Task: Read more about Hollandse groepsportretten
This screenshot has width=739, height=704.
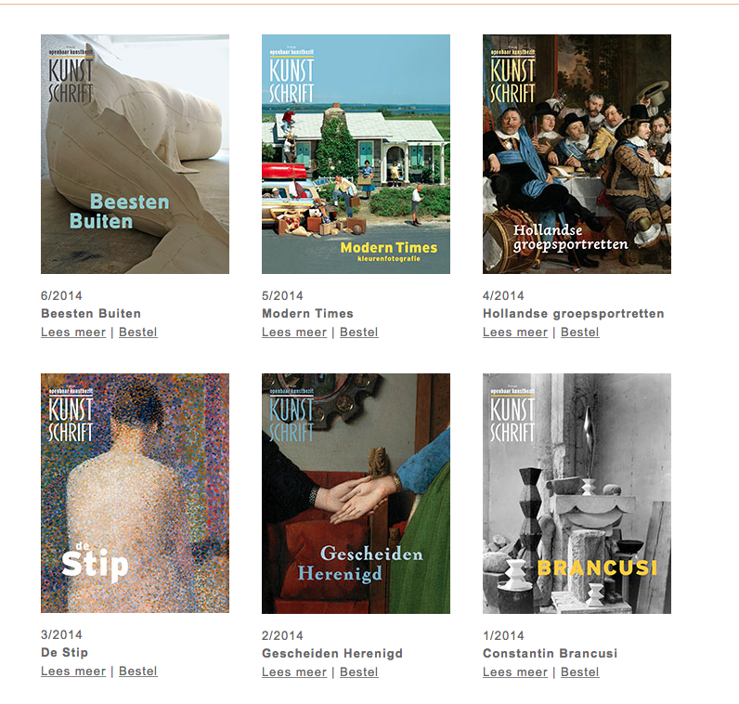Action: point(515,332)
